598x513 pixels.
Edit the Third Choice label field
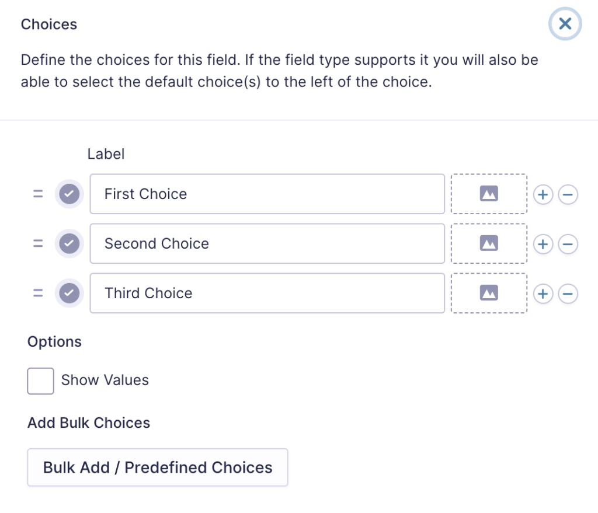[x=267, y=293]
